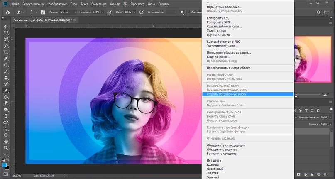Reset default foreground and background colors
Screen dimensions: 335x179
click(x=3, y=160)
